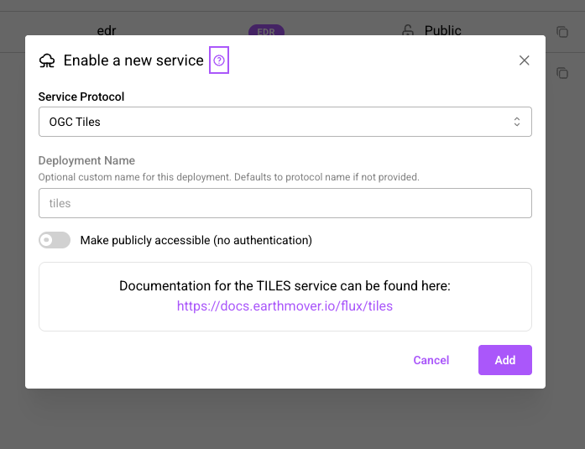Toggle Make publicly accessible switch

click(55, 240)
